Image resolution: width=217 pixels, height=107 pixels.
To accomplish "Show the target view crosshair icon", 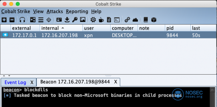I will (x=49, y=20).
